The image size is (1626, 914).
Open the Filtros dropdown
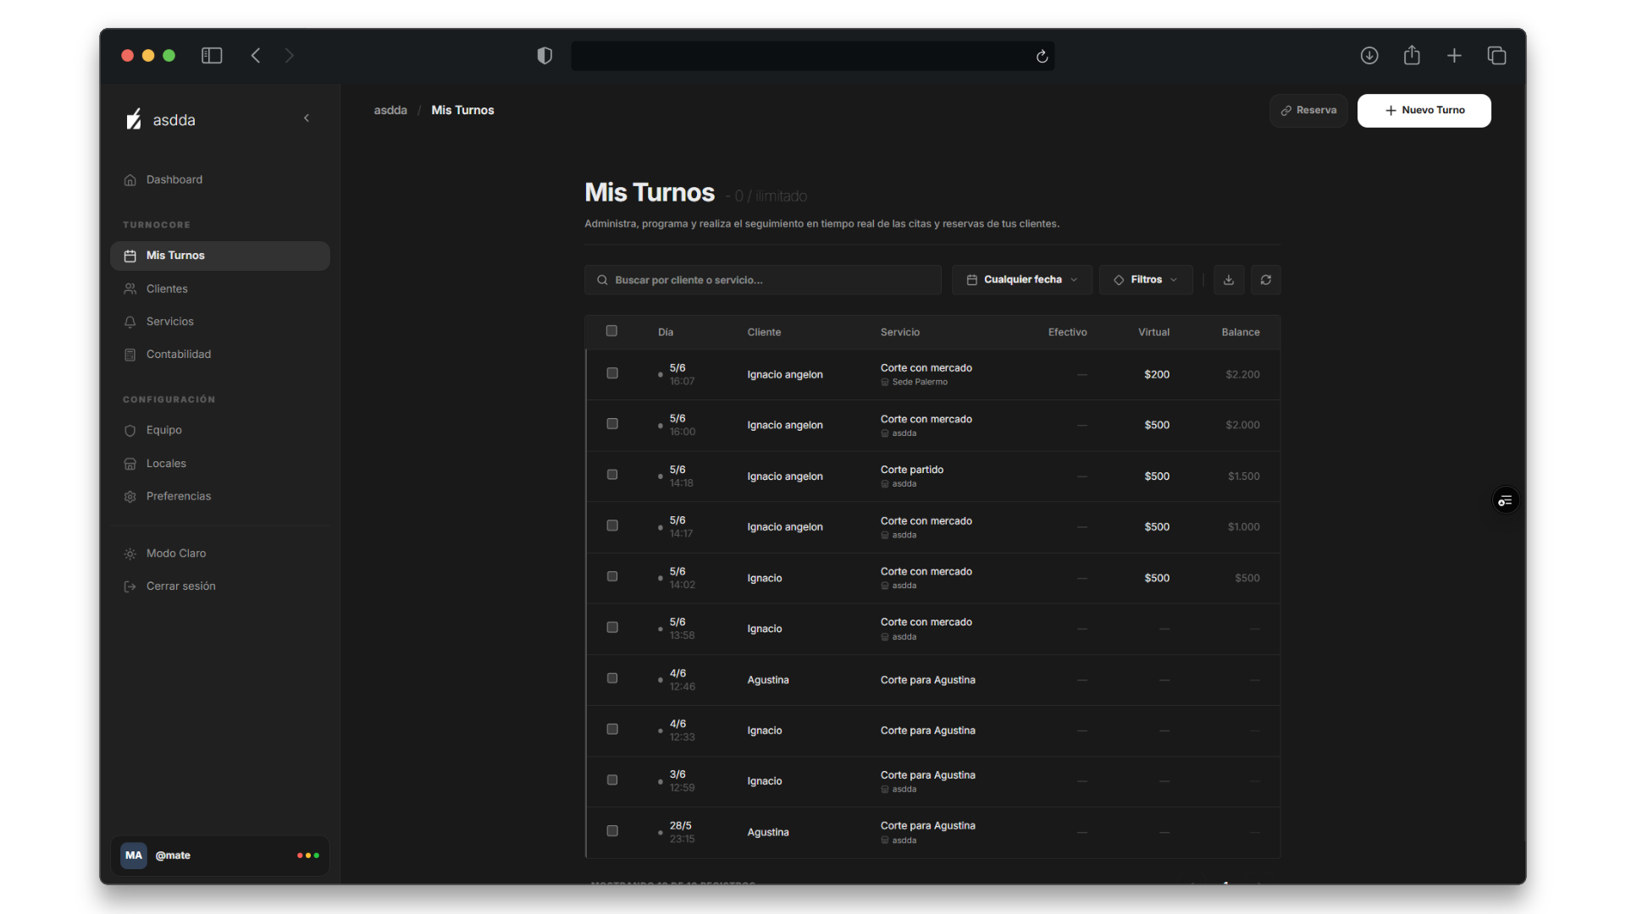pyautogui.click(x=1146, y=280)
